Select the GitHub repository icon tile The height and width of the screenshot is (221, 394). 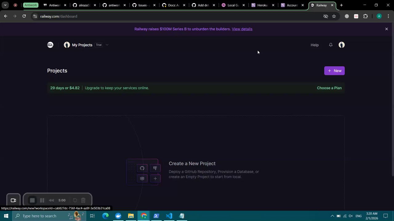pos(142,168)
